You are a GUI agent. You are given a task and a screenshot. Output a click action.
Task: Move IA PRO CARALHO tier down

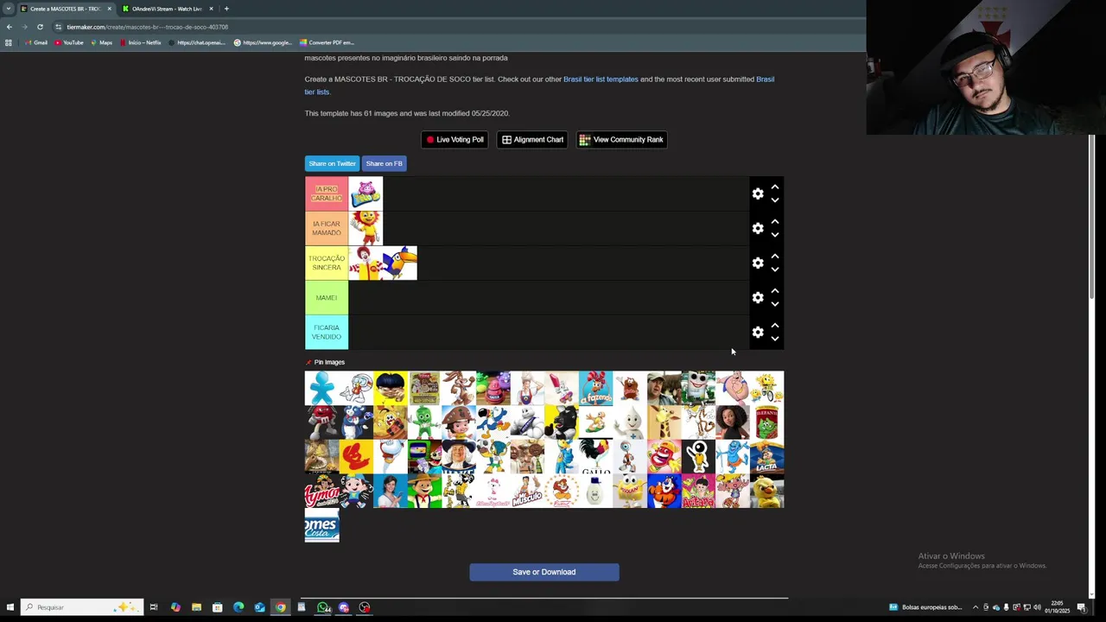[x=775, y=200]
